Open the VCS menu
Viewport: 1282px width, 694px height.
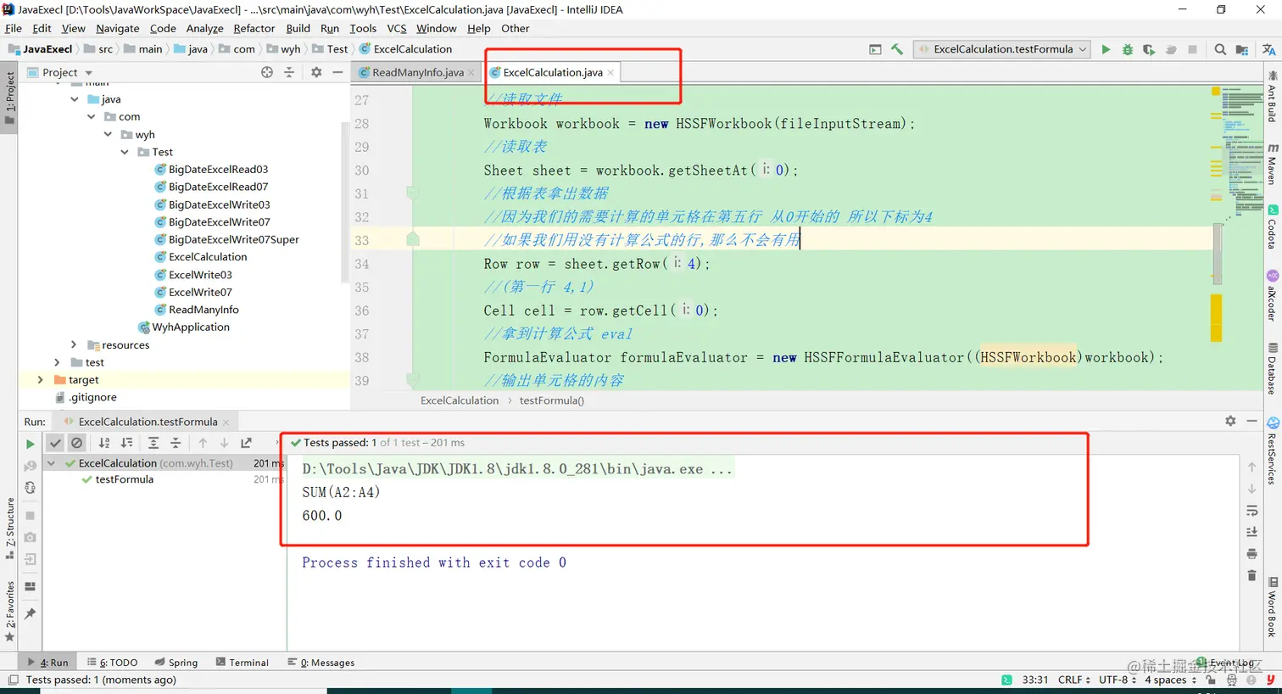click(x=397, y=28)
